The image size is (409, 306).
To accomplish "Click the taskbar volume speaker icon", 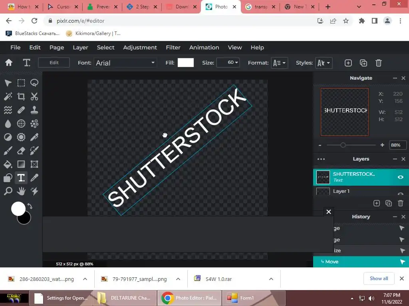I will tap(371, 298).
